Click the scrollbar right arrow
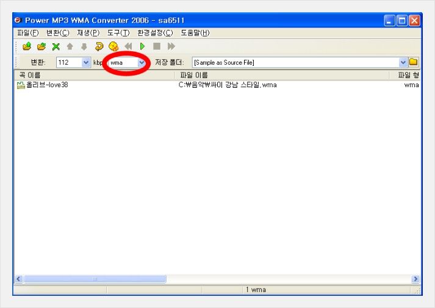The height and width of the screenshot is (308, 435). (415, 279)
